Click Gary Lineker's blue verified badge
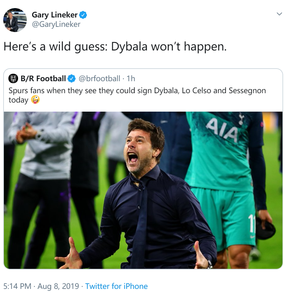 coord(83,15)
